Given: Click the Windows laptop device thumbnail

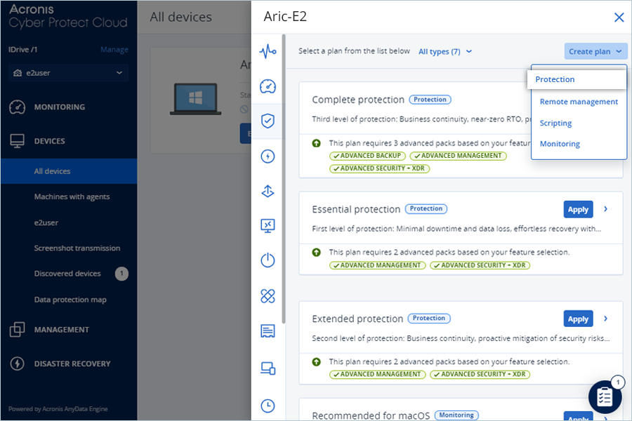Looking at the screenshot, I should 195,99.
